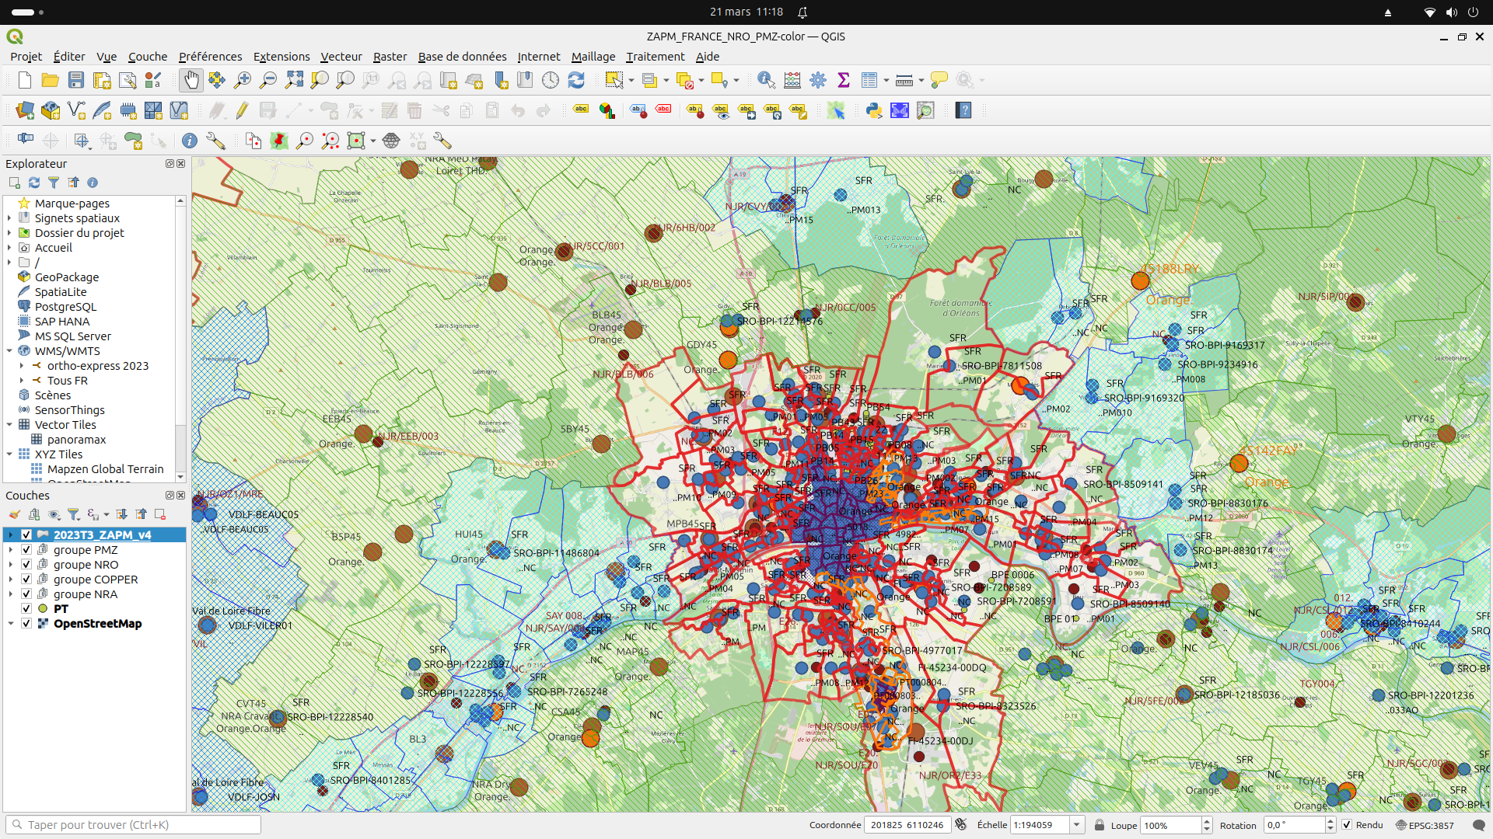
Task: Toggle the messages log speech icon in status bar
Action: (x=1479, y=825)
